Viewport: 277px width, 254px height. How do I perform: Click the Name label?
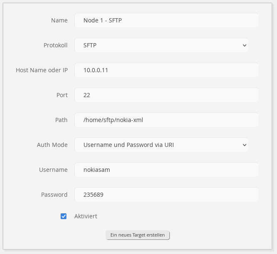(59, 20)
